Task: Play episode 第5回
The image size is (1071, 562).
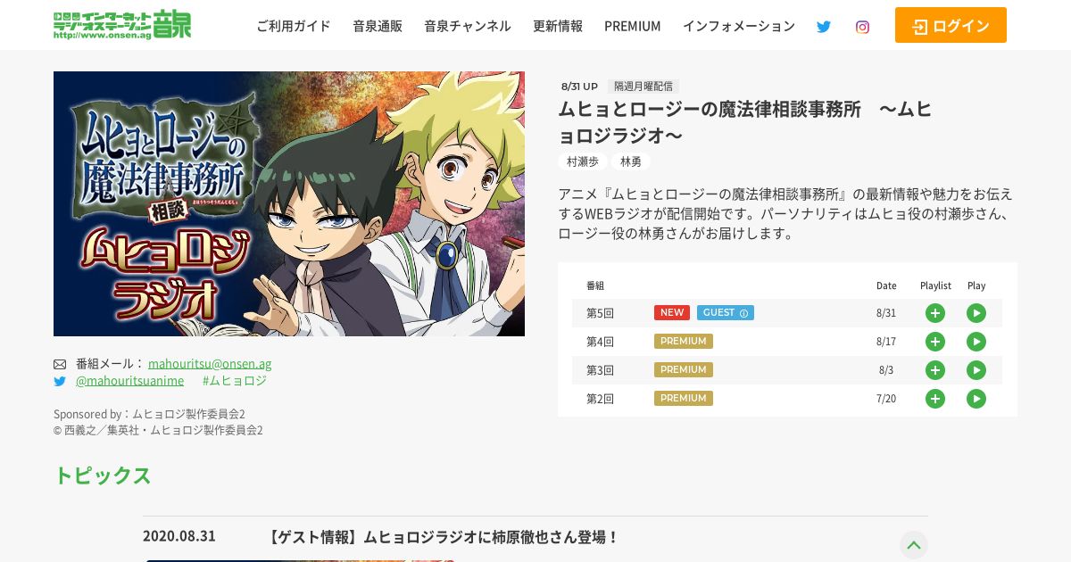Action: (976, 313)
